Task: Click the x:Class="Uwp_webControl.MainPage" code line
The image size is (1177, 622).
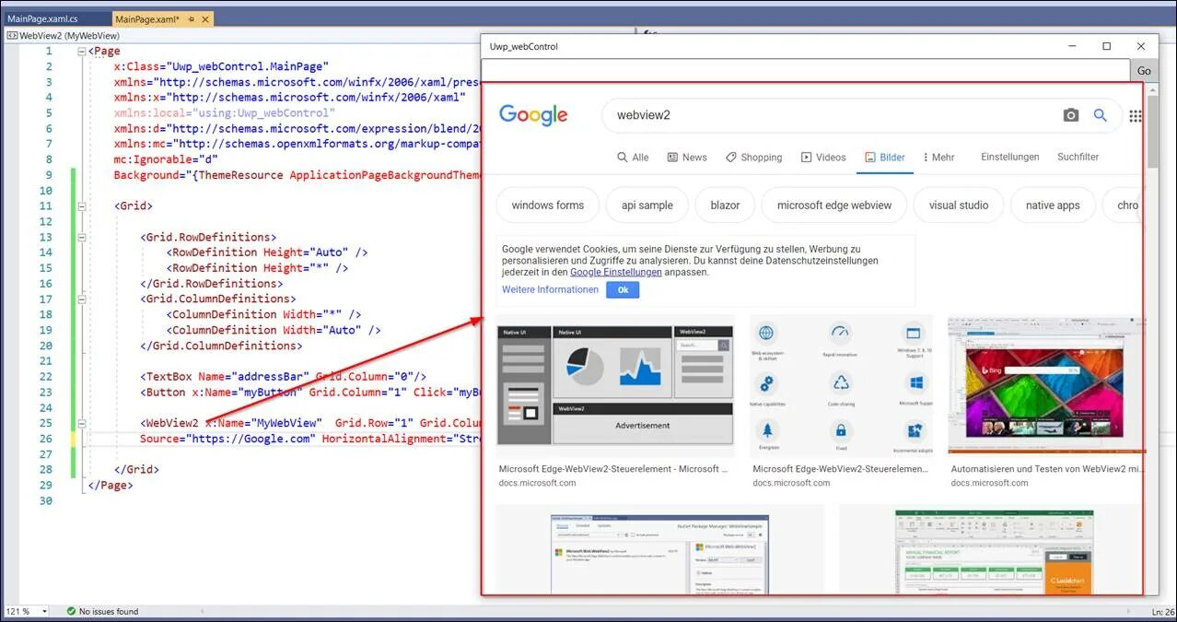Action: 221,66
